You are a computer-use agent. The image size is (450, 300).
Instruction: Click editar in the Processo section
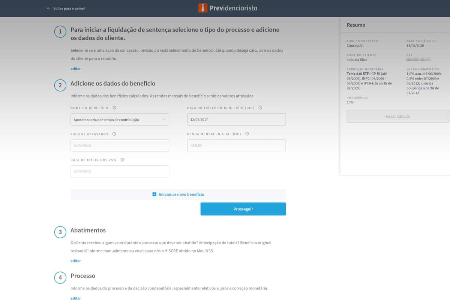(x=75, y=298)
